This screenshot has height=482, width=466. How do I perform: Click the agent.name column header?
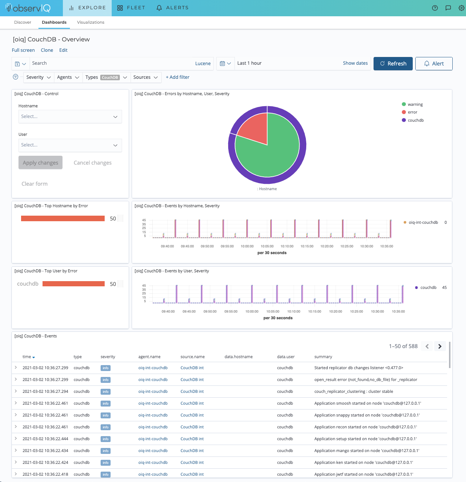(x=149, y=357)
